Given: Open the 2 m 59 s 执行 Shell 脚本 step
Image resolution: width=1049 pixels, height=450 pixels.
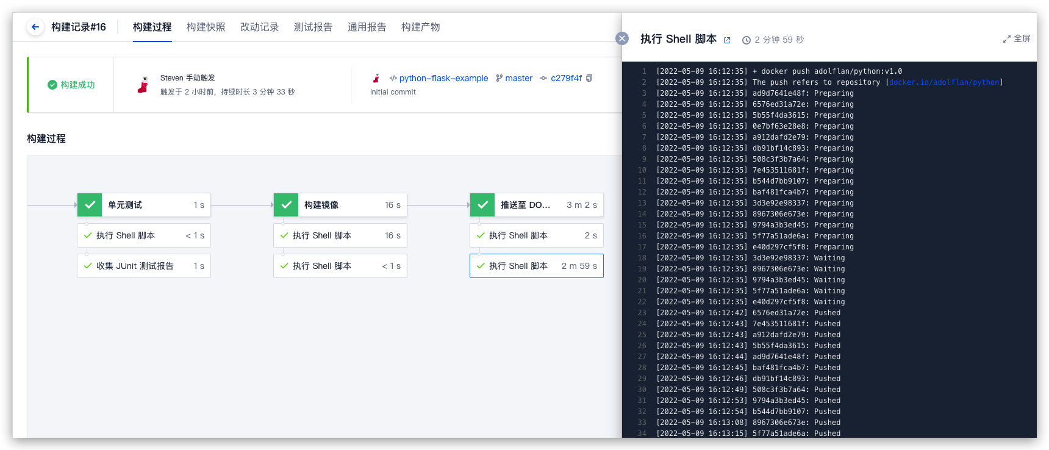Looking at the screenshot, I should [x=537, y=266].
